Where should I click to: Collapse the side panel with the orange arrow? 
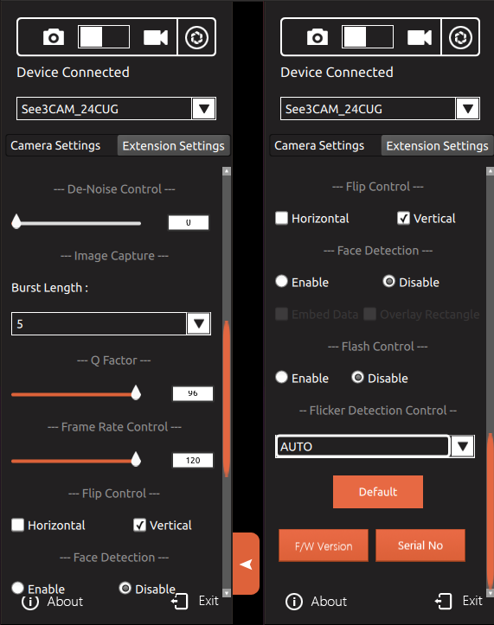pyautogui.click(x=246, y=564)
